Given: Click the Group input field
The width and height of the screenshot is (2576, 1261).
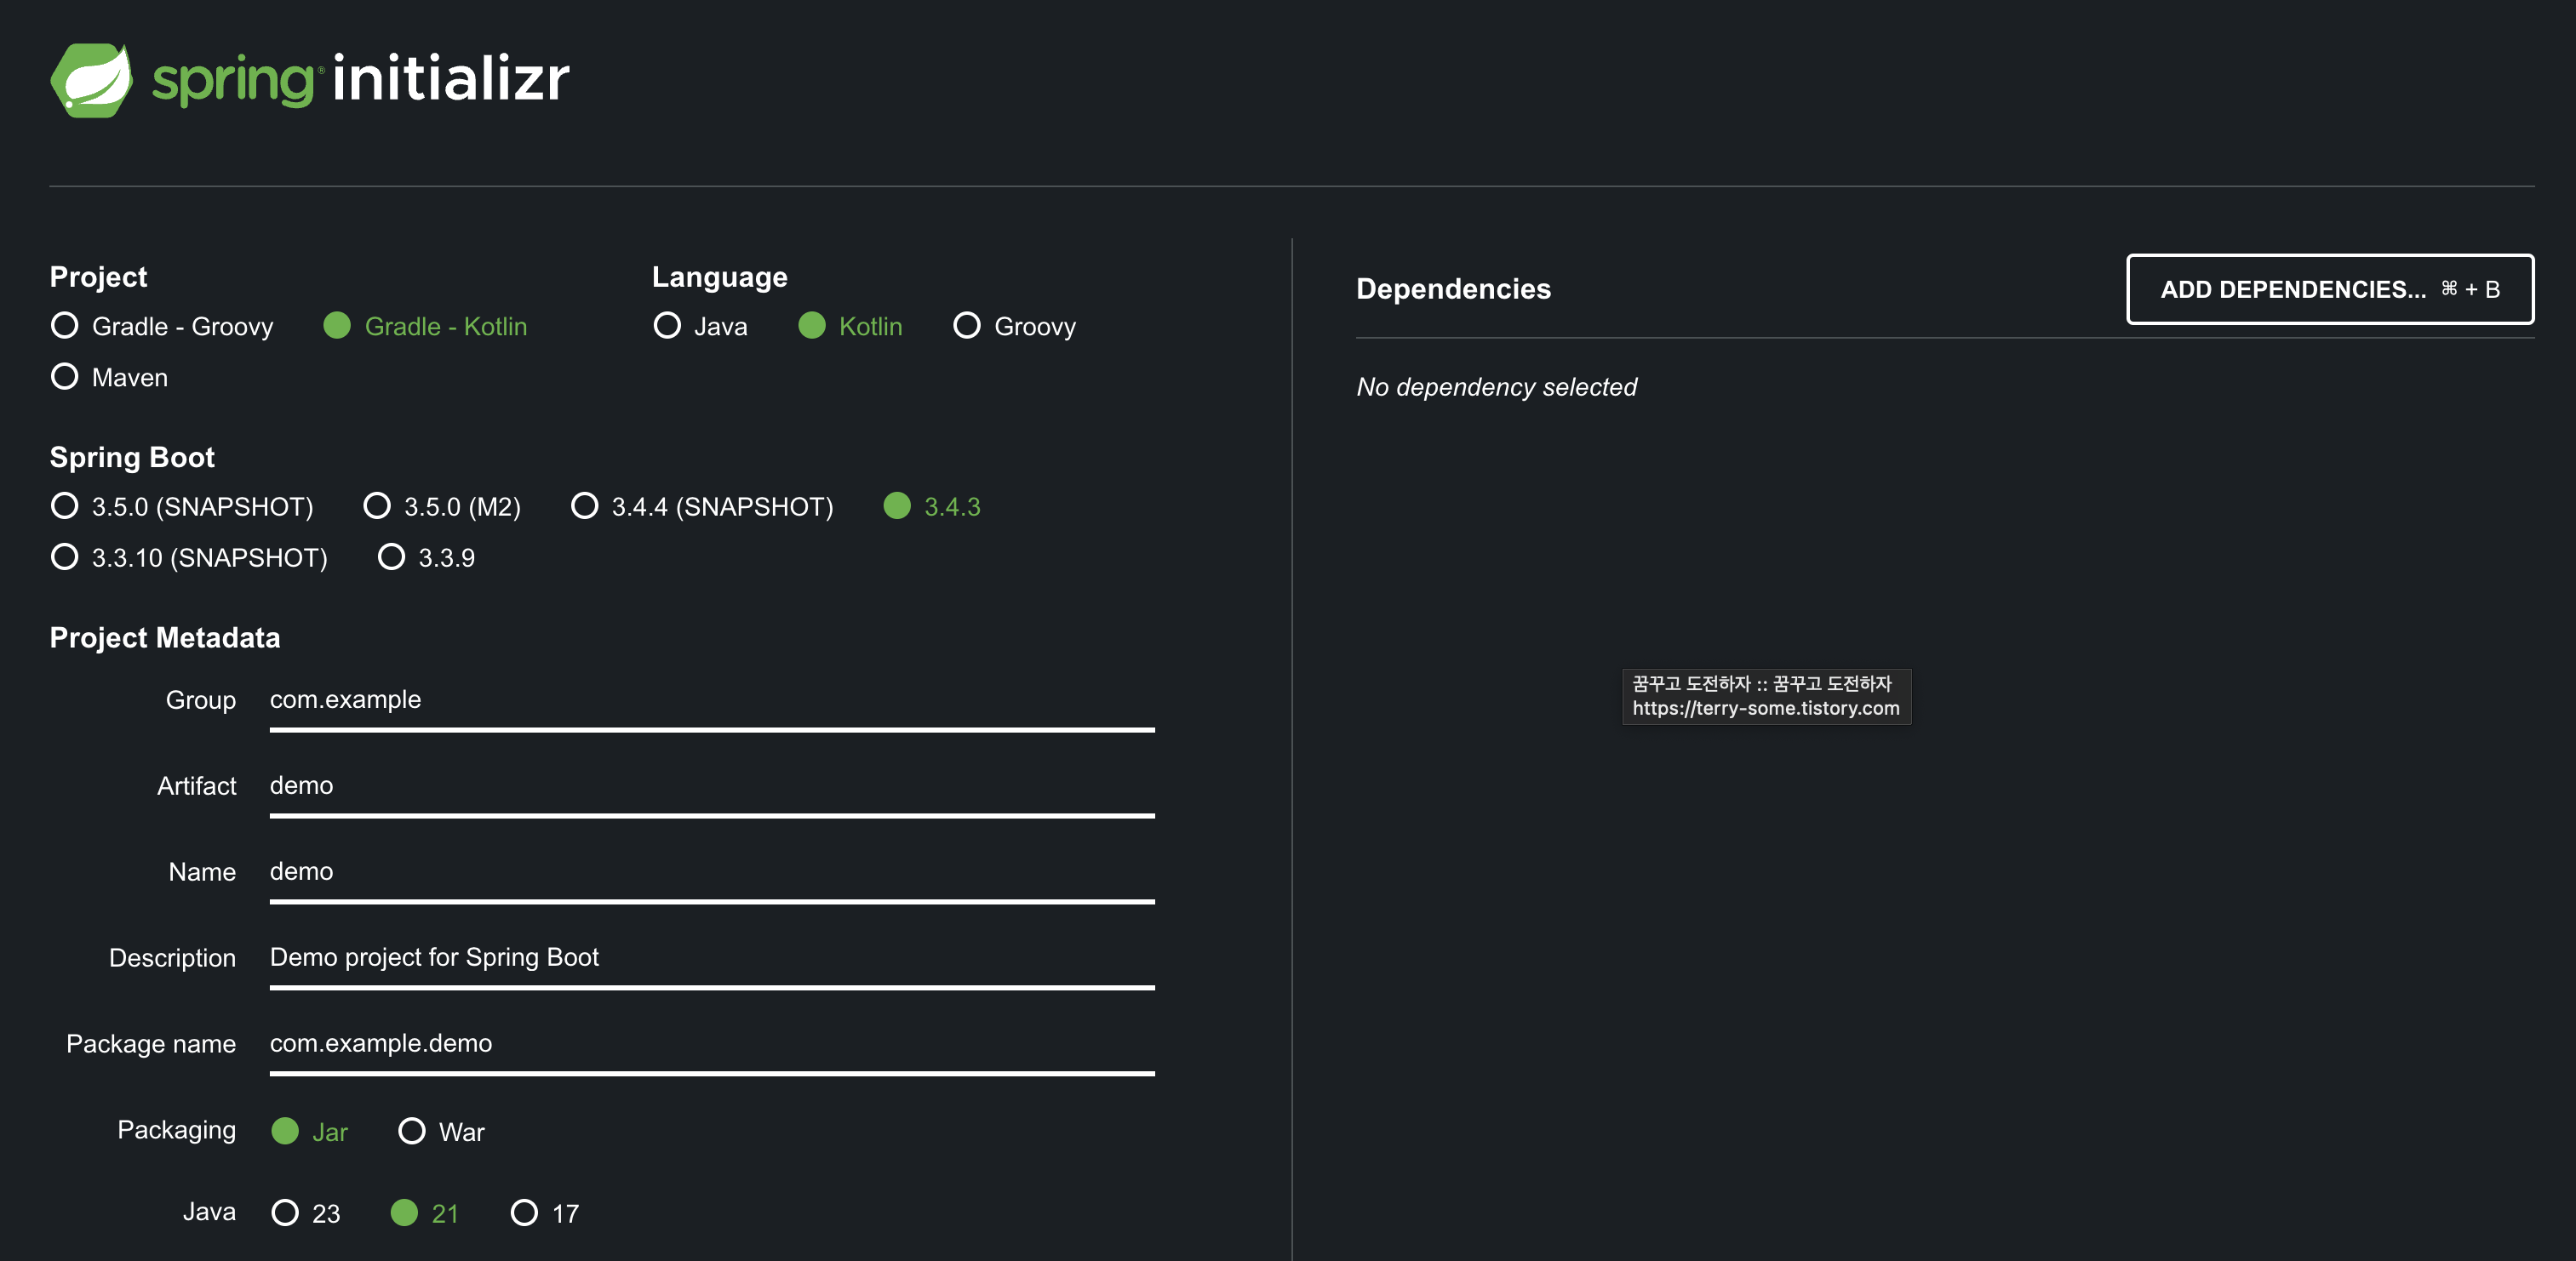Looking at the screenshot, I should [x=711, y=700].
